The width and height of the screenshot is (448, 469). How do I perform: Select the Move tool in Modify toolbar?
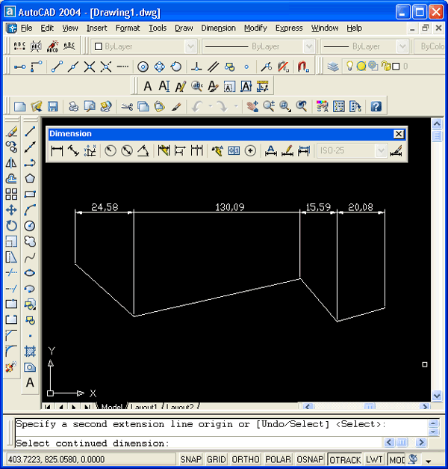pyautogui.click(x=11, y=210)
